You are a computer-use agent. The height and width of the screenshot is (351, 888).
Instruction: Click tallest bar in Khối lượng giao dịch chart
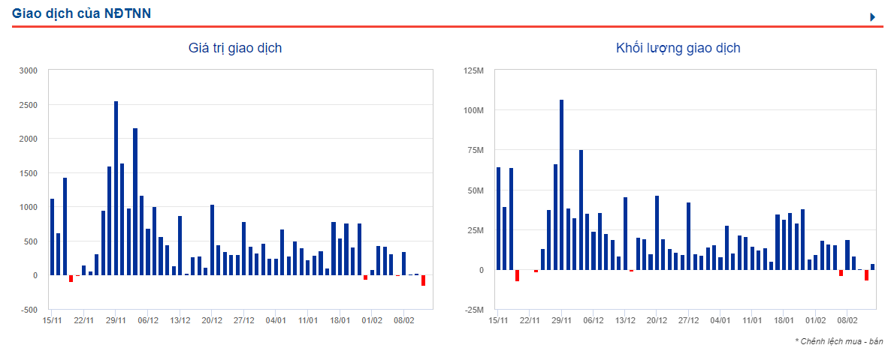pyautogui.click(x=561, y=184)
